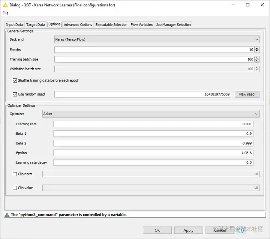Click the random seed value field
The height and width of the screenshot is (239, 270).
tap(143, 94)
